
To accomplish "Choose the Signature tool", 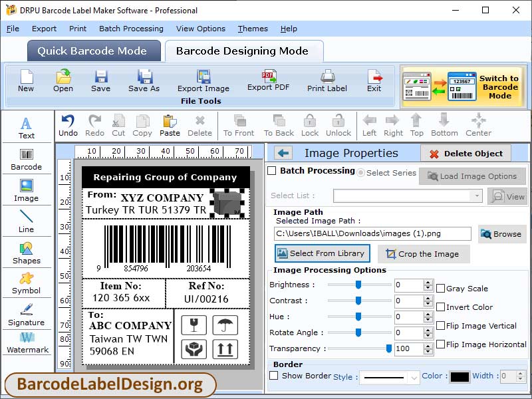I will click(27, 314).
